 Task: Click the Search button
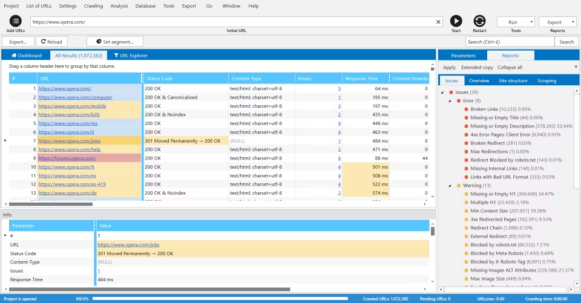(566, 42)
